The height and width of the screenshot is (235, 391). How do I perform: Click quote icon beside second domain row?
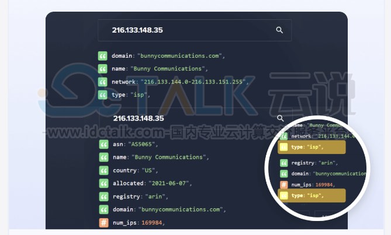tap(103, 209)
